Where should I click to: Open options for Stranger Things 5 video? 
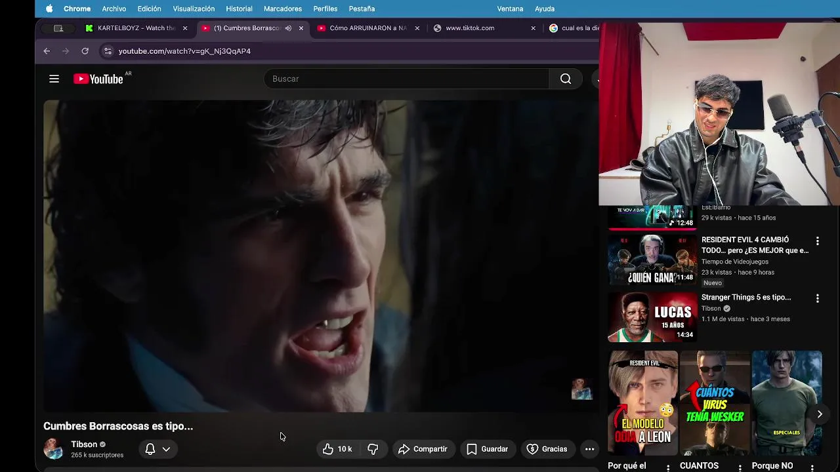click(817, 298)
